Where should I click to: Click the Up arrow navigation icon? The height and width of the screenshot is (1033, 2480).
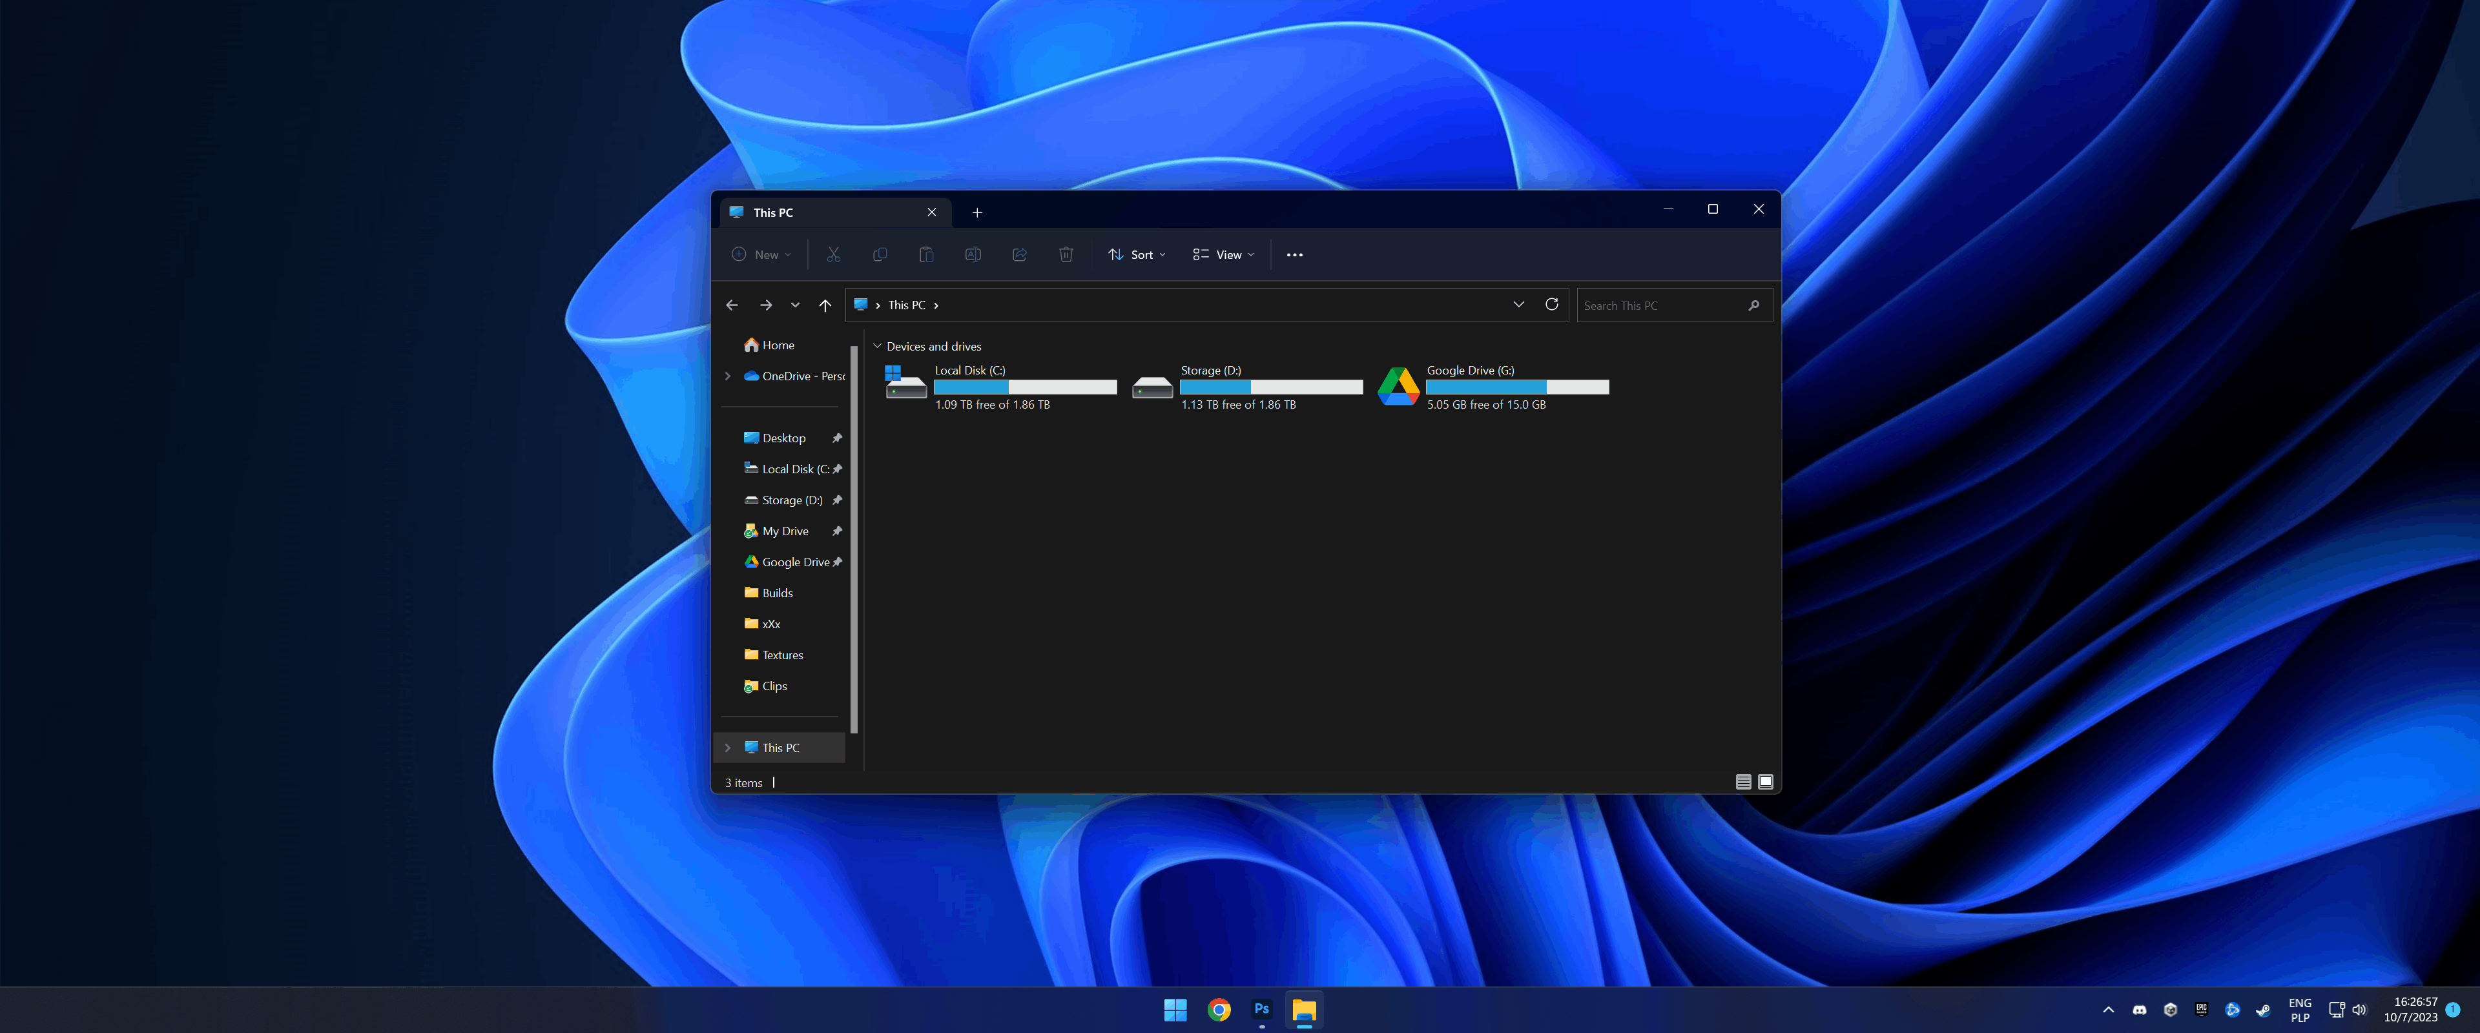click(x=825, y=305)
